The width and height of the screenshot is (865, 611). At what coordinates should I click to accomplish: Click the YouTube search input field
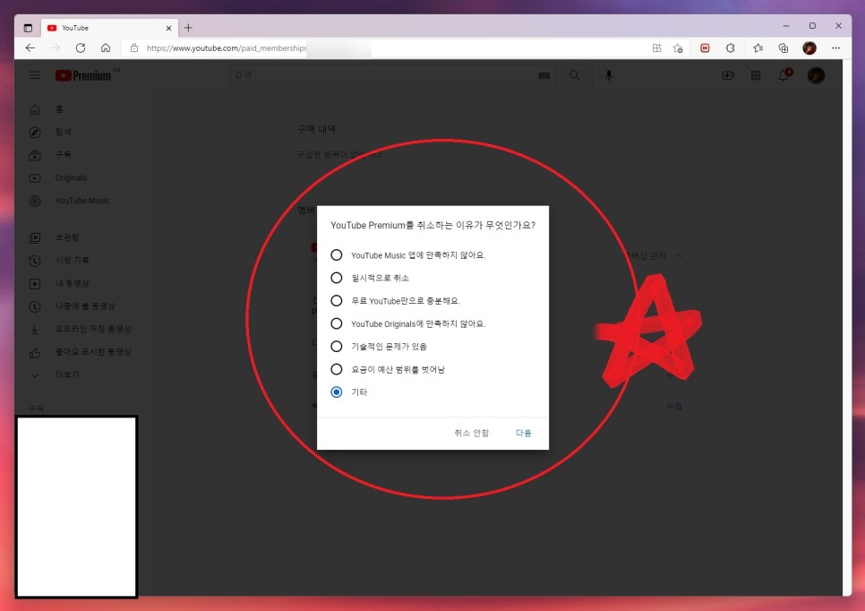coord(382,75)
